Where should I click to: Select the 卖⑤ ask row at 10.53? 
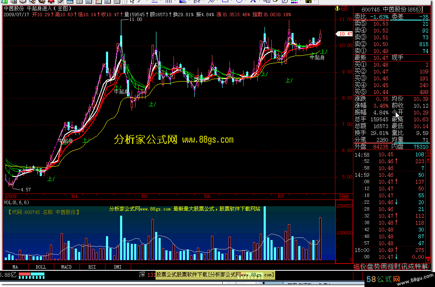click(x=391, y=24)
